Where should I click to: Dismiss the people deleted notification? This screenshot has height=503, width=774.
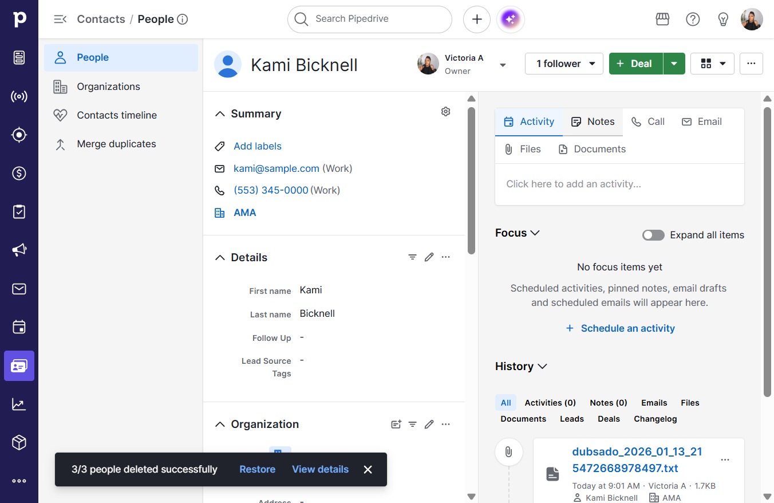368,470
